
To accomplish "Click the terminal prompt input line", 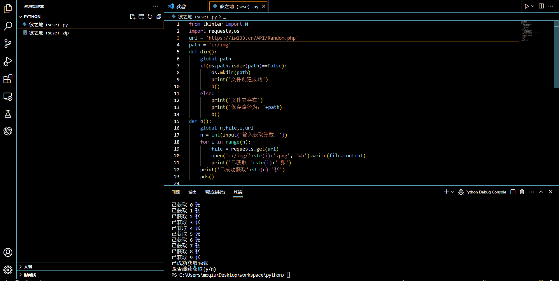I will click(231, 275).
